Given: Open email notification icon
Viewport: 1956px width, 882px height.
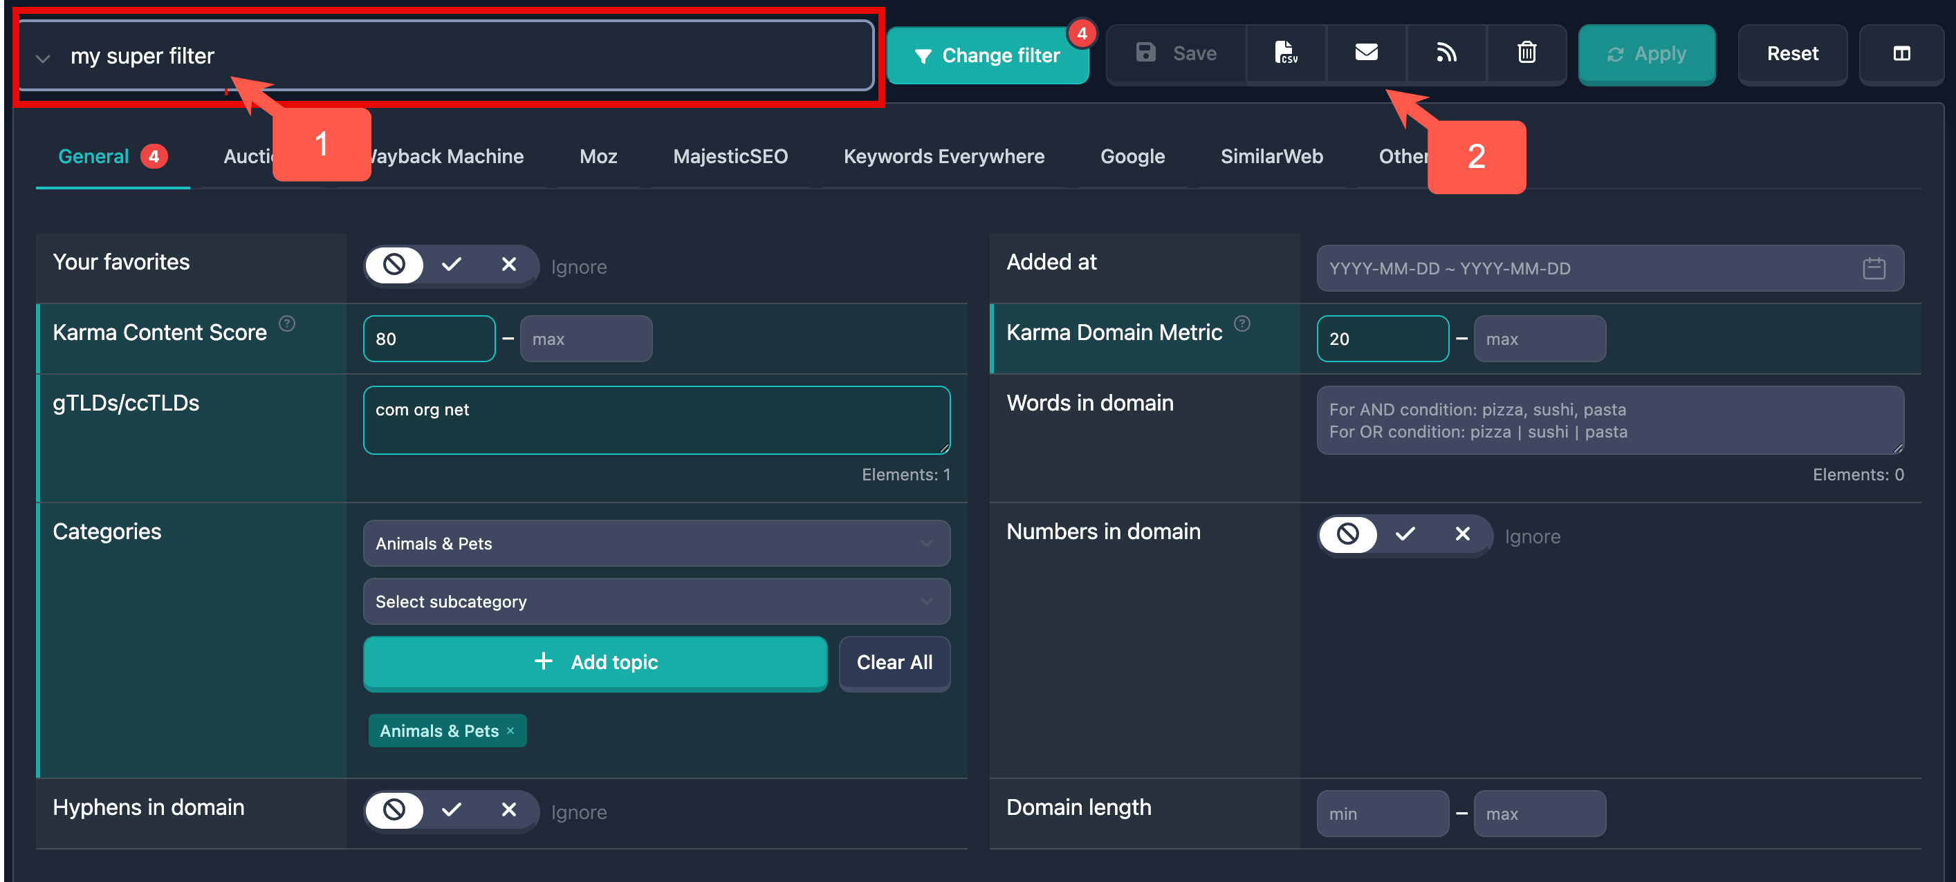Looking at the screenshot, I should [x=1367, y=53].
